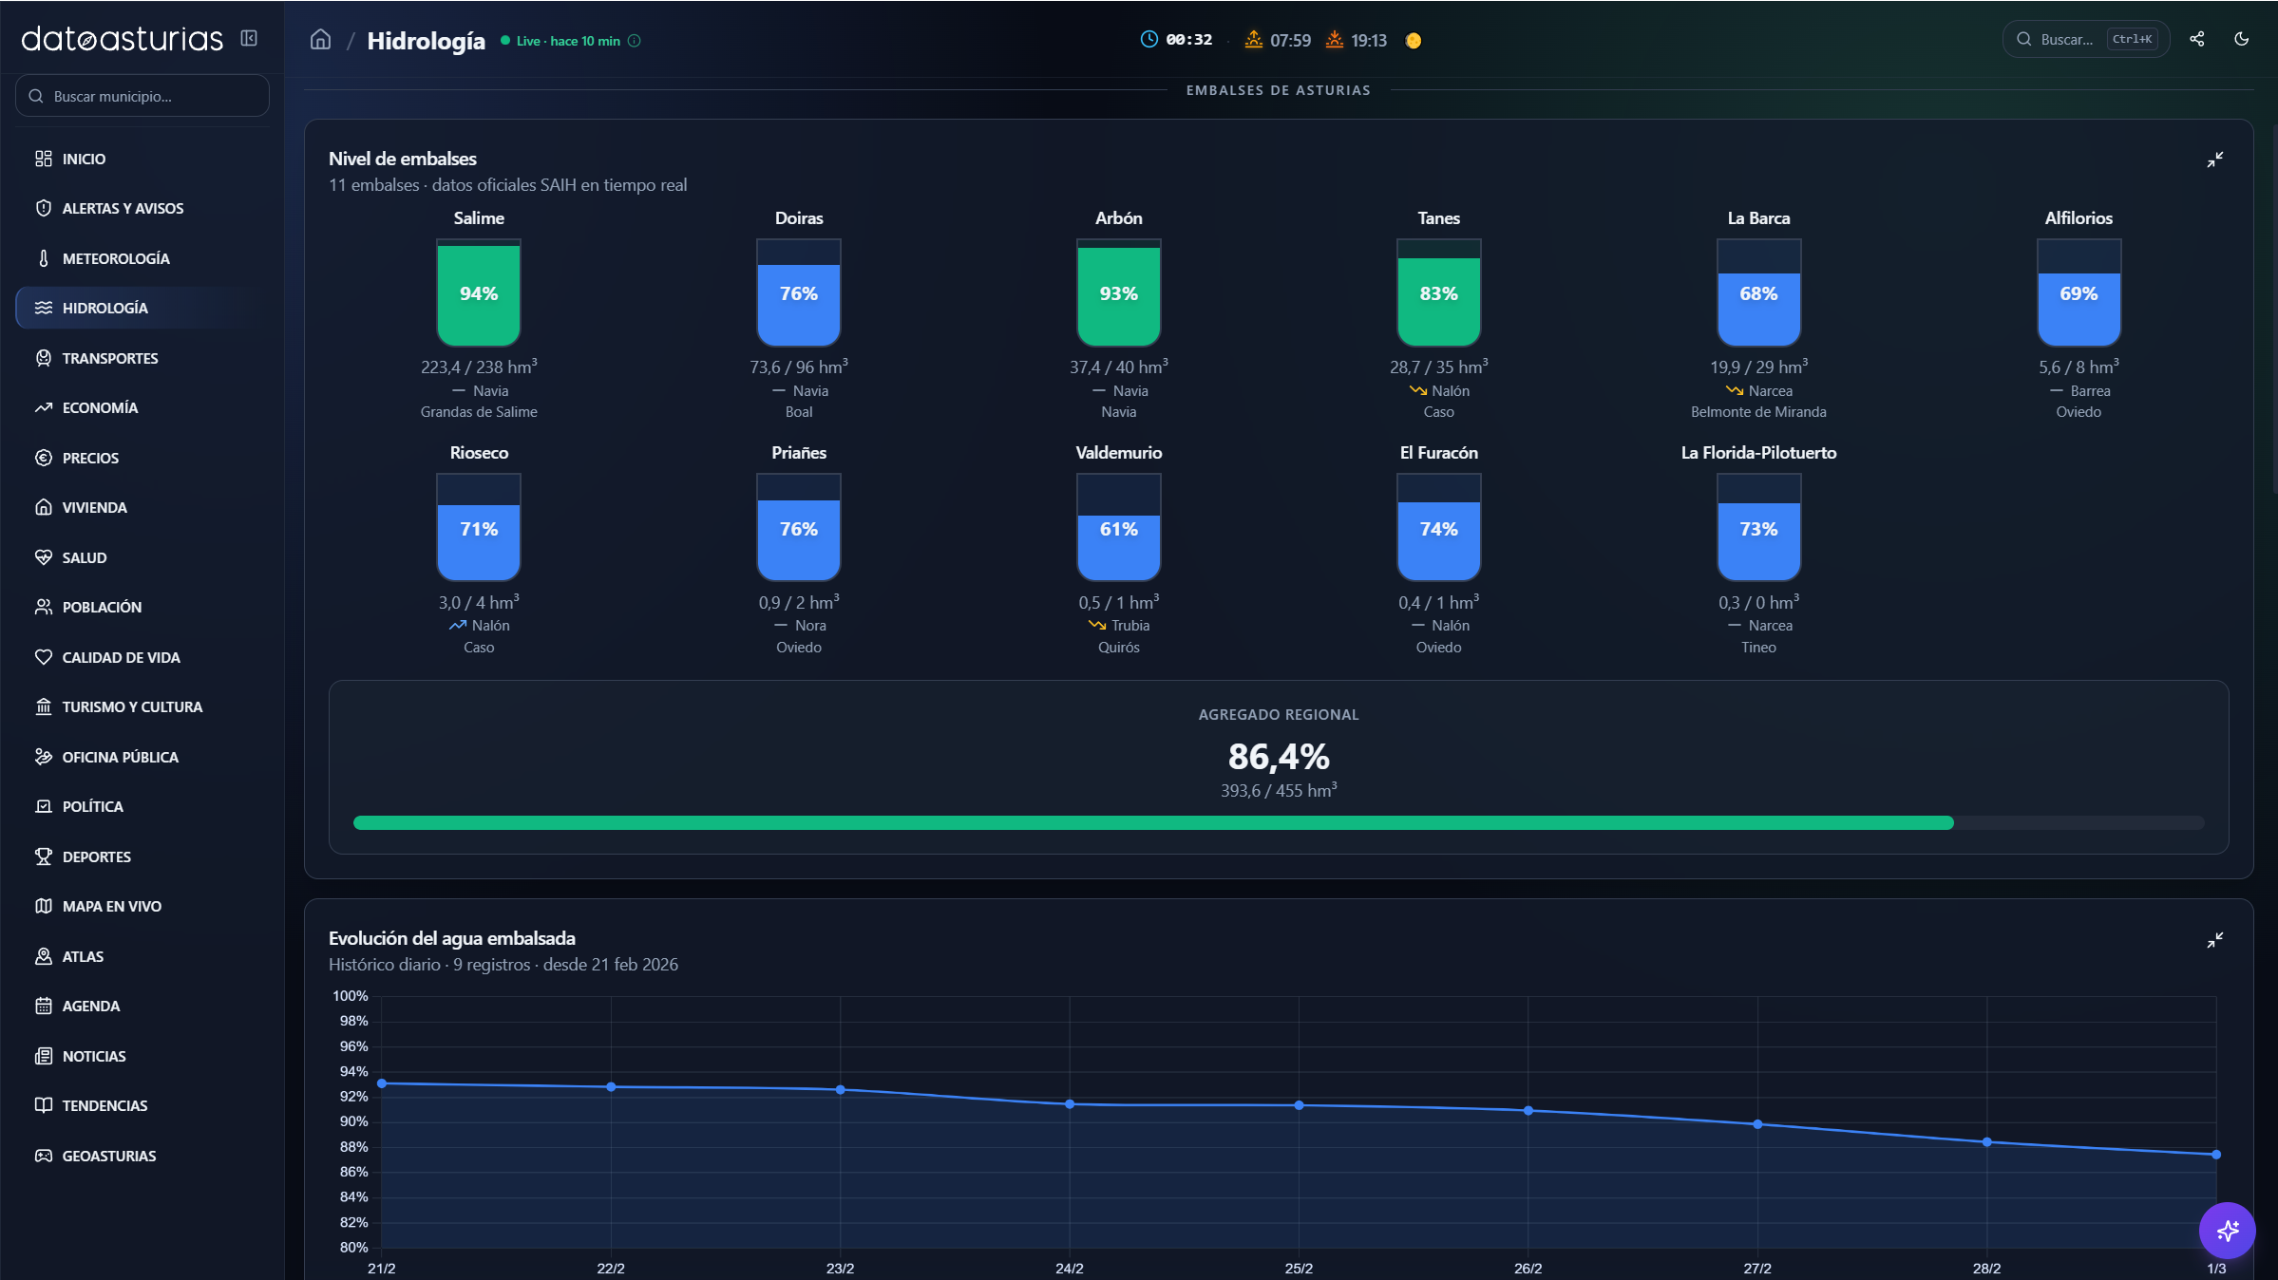Collapse the sidebar panel icon
Screen dimensions: 2278x1280
(x=249, y=38)
